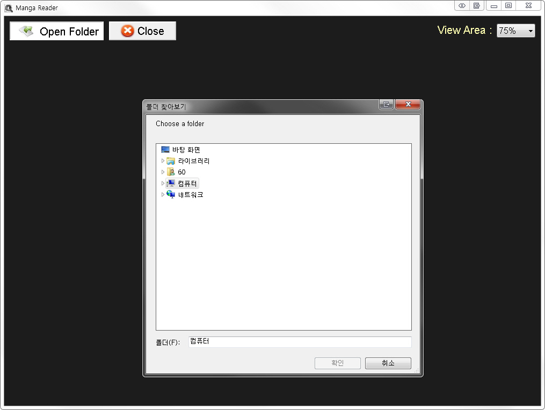This screenshot has height=410, width=545.
Task: Expand the 60 user folder node
Action: click(163, 172)
